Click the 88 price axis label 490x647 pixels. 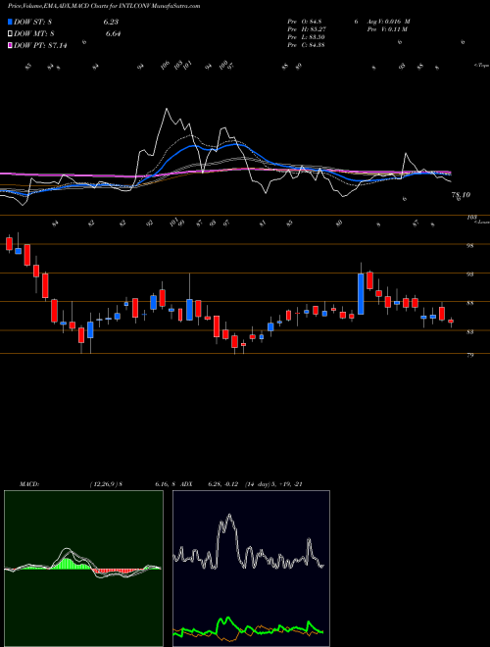[471, 303]
